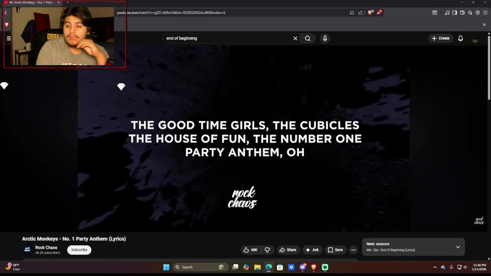Viewport: 491px width, 276px height.
Task: Open YouTube notifications bell
Action: tap(460, 38)
